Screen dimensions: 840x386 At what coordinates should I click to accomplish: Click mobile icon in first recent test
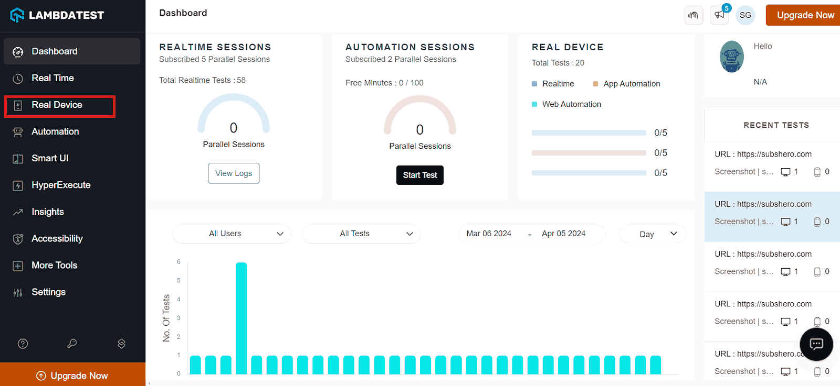[817, 172]
